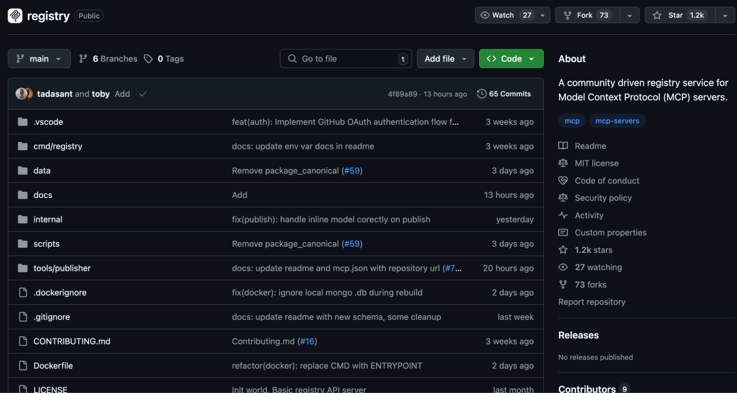737x393 pixels.
Task: Click the branch icon beside 6 Branches
Action: [83, 59]
